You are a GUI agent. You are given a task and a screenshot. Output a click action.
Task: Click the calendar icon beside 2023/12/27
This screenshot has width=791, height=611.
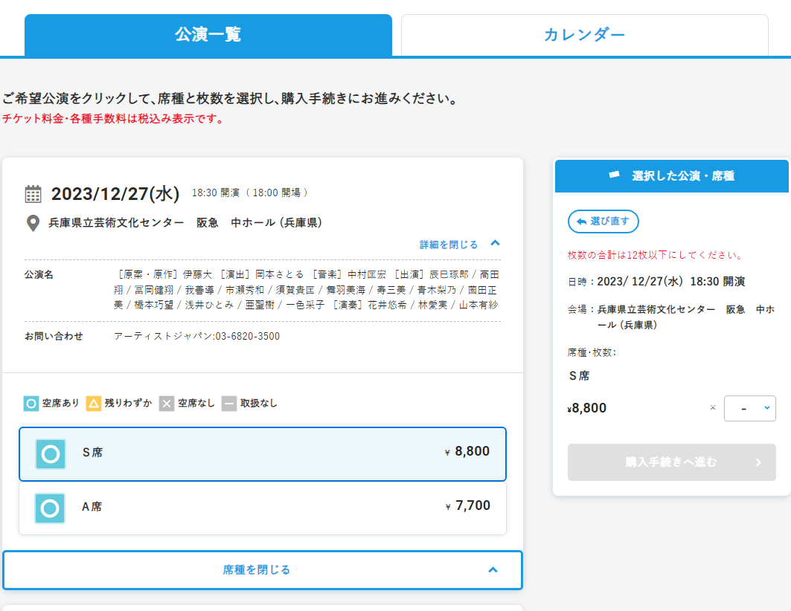(33, 194)
